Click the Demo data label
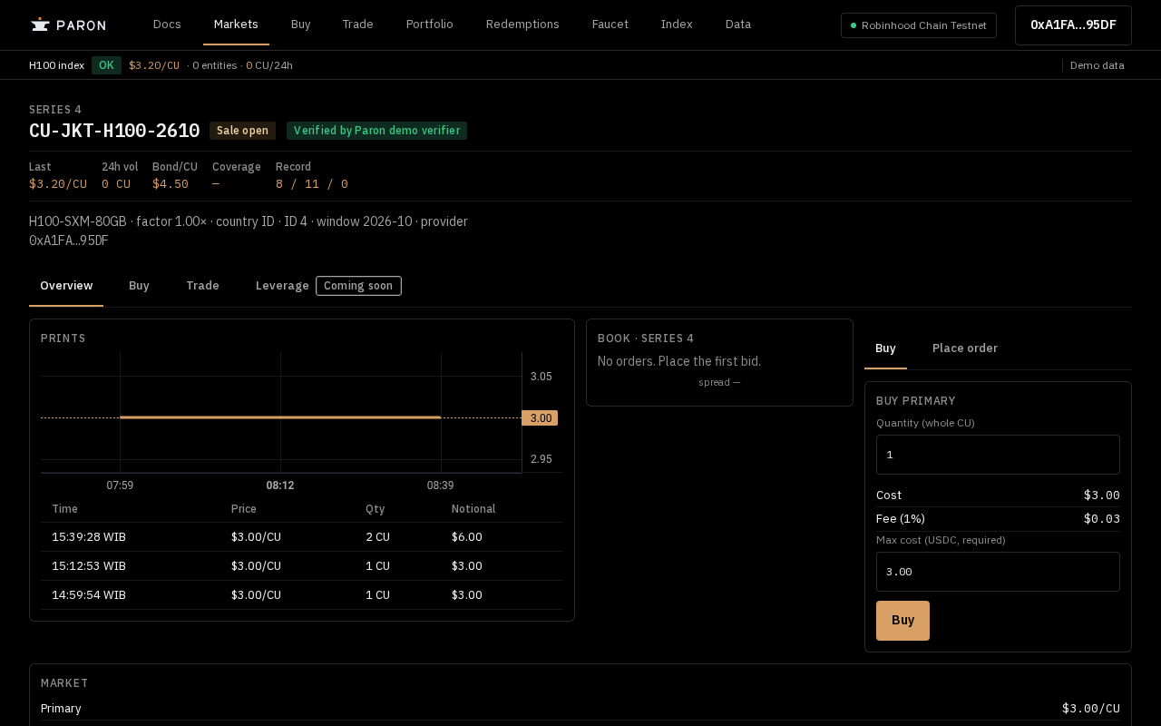 (x=1098, y=65)
